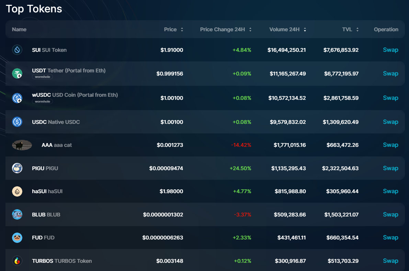Screen dimensions: 409x271
Task: Sort tokens by TVL arrows
Action: (357, 30)
